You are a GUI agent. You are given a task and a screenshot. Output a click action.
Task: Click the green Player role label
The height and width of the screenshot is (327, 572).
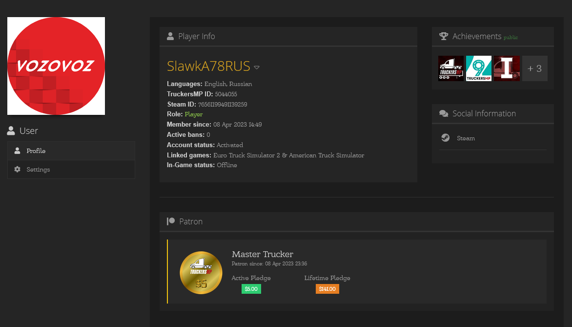(194, 114)
